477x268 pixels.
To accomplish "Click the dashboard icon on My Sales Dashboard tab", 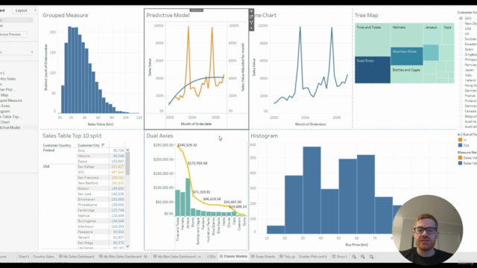I will click(60, 257).
